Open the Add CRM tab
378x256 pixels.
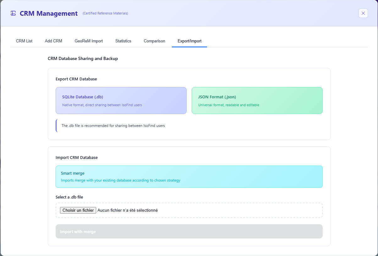pyautogui.click(x=53, y=41)
